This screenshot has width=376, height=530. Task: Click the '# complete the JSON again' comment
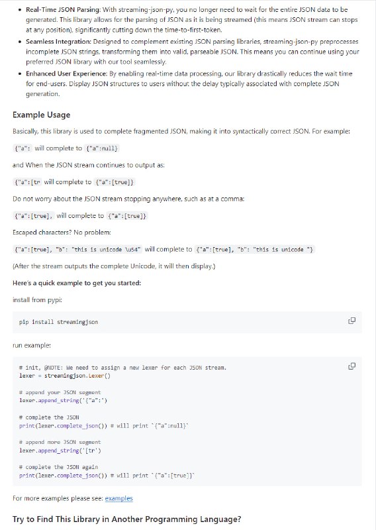[58, 467]
